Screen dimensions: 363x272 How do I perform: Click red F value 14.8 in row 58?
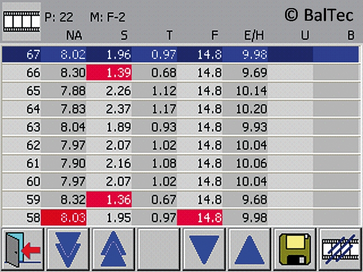coord(199,219)
